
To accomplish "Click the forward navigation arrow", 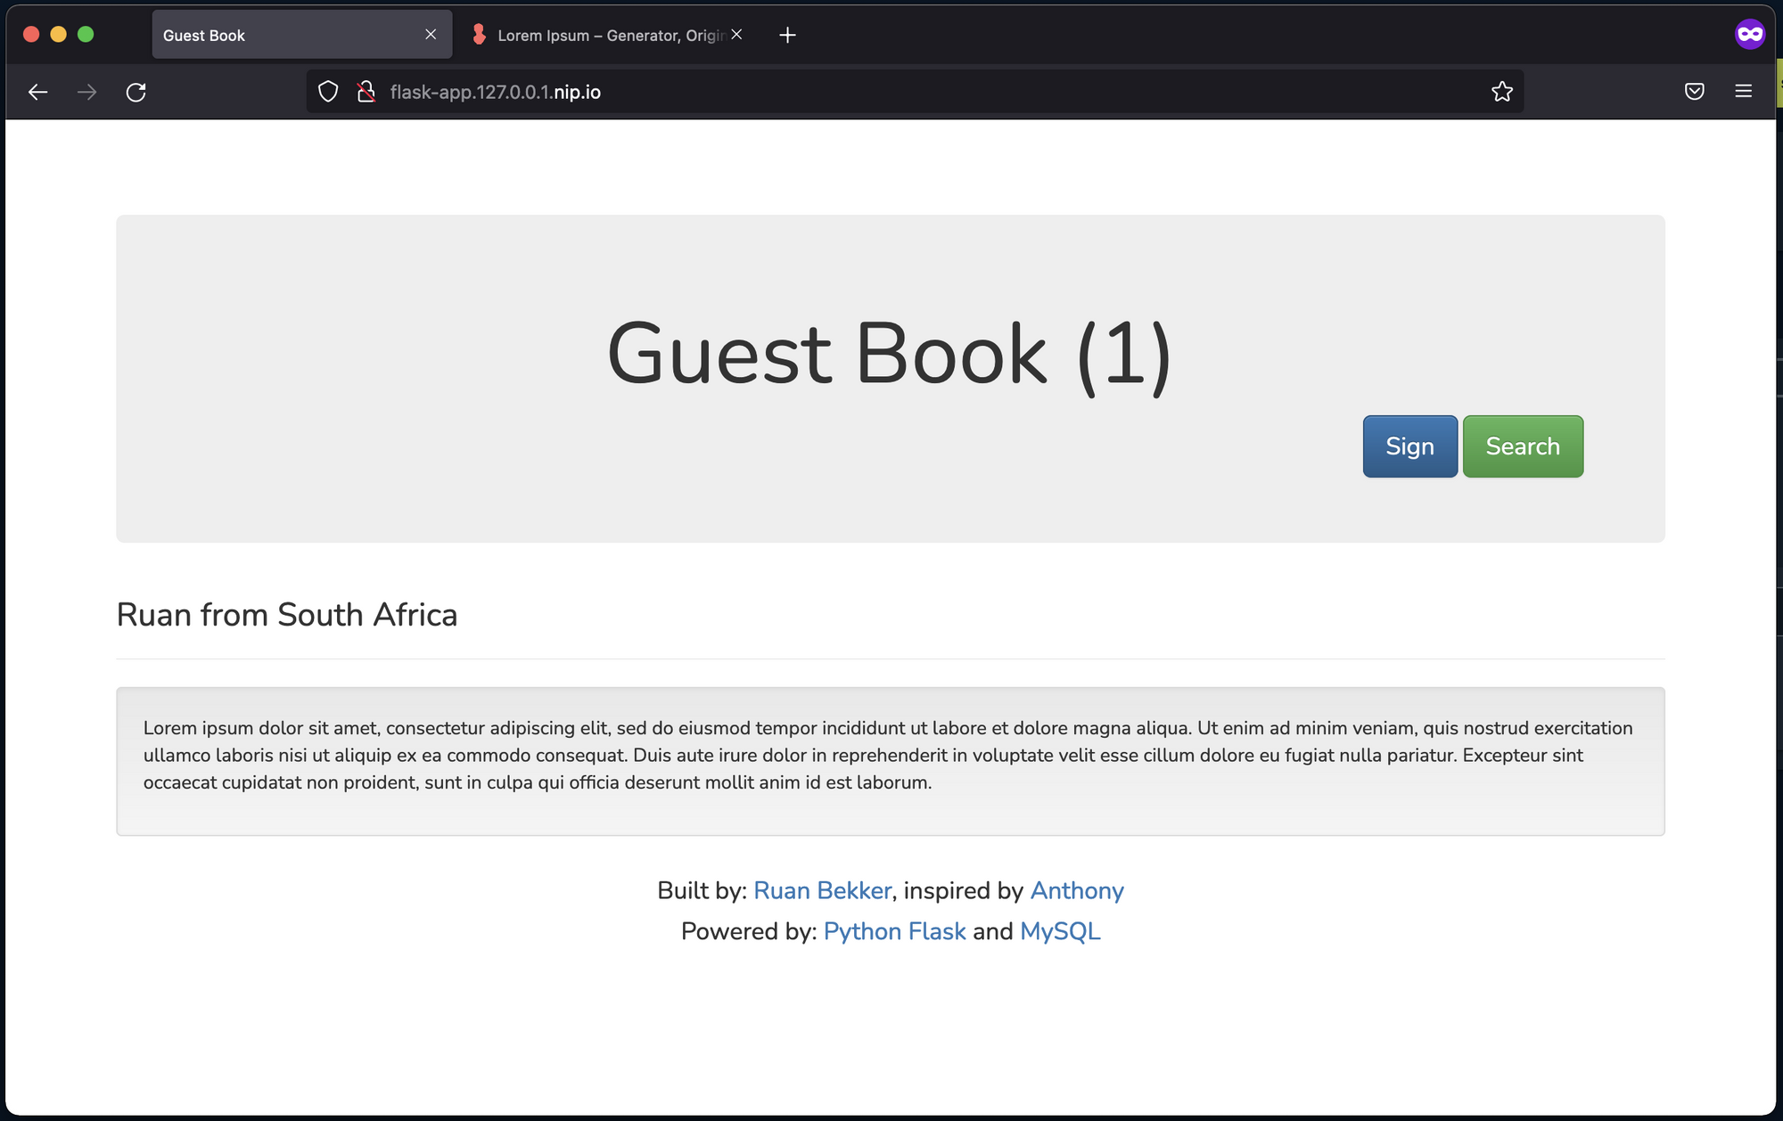I will pyautogui.click(x=86, y=92).
